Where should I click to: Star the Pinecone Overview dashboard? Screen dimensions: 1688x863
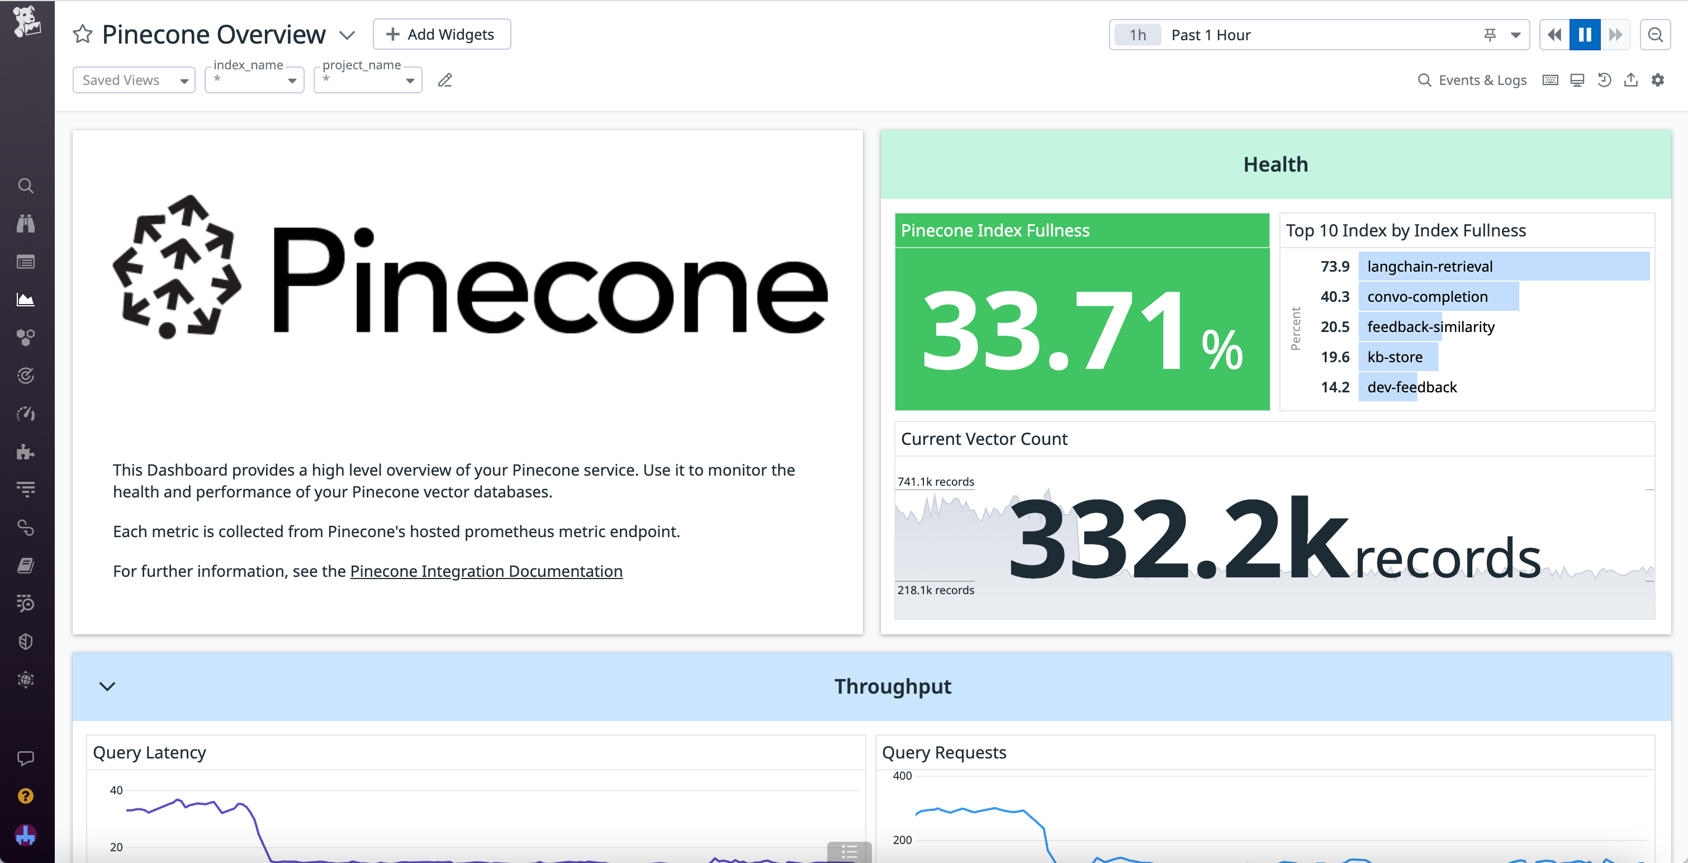83,34
